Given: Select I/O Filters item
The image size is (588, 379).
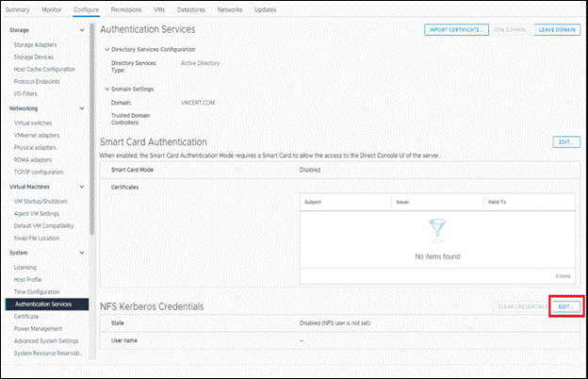Looking at the screenshot, I should 25,94.
